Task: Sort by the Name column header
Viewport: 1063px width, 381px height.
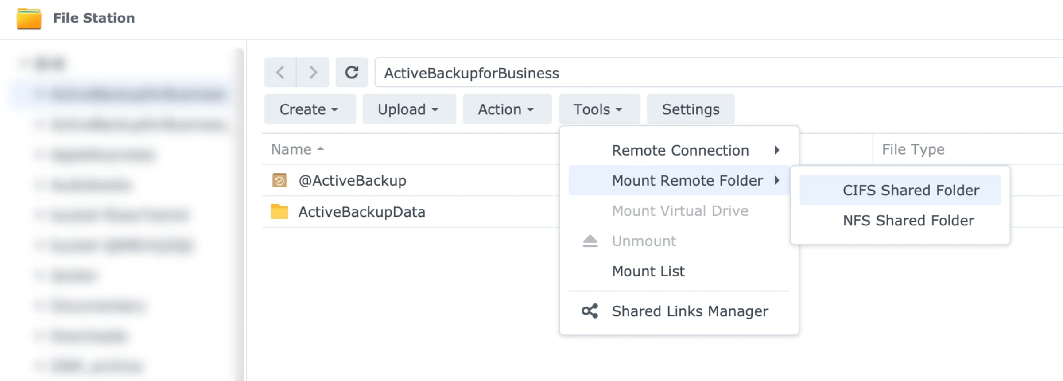Action: 291,150
